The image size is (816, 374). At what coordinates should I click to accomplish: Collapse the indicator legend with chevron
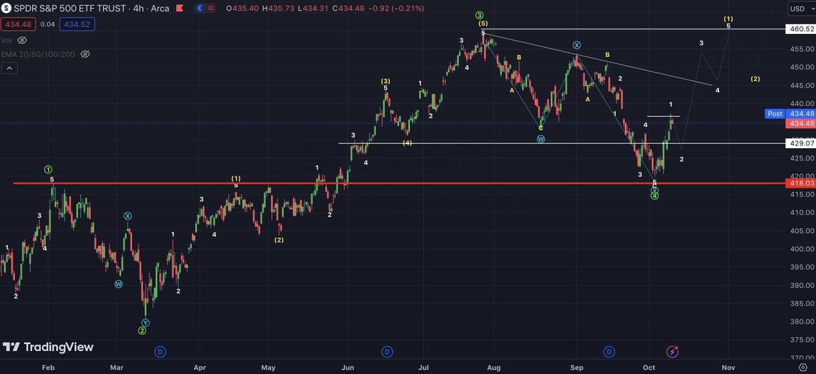click(x=10, y=68)
